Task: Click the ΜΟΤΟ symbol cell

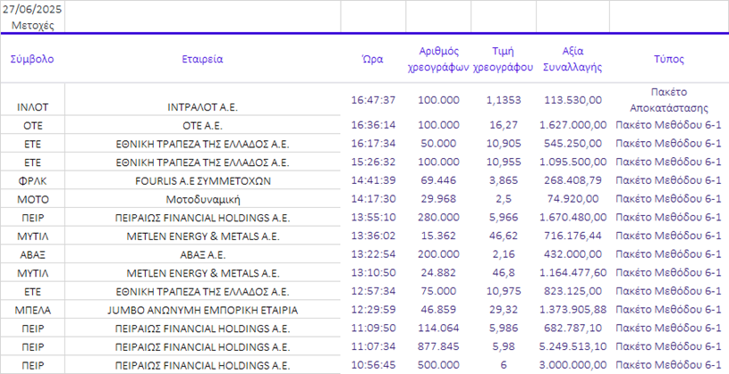Action: click(32, 200)
